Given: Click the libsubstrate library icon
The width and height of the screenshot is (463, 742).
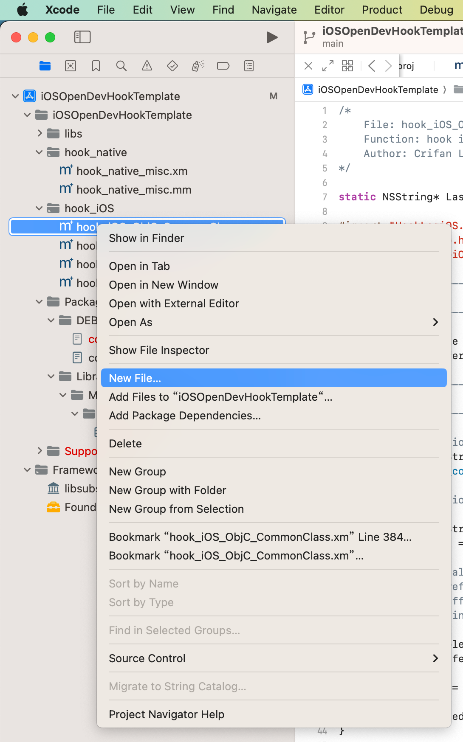Looking at the screenshot, I should point(54,489).
